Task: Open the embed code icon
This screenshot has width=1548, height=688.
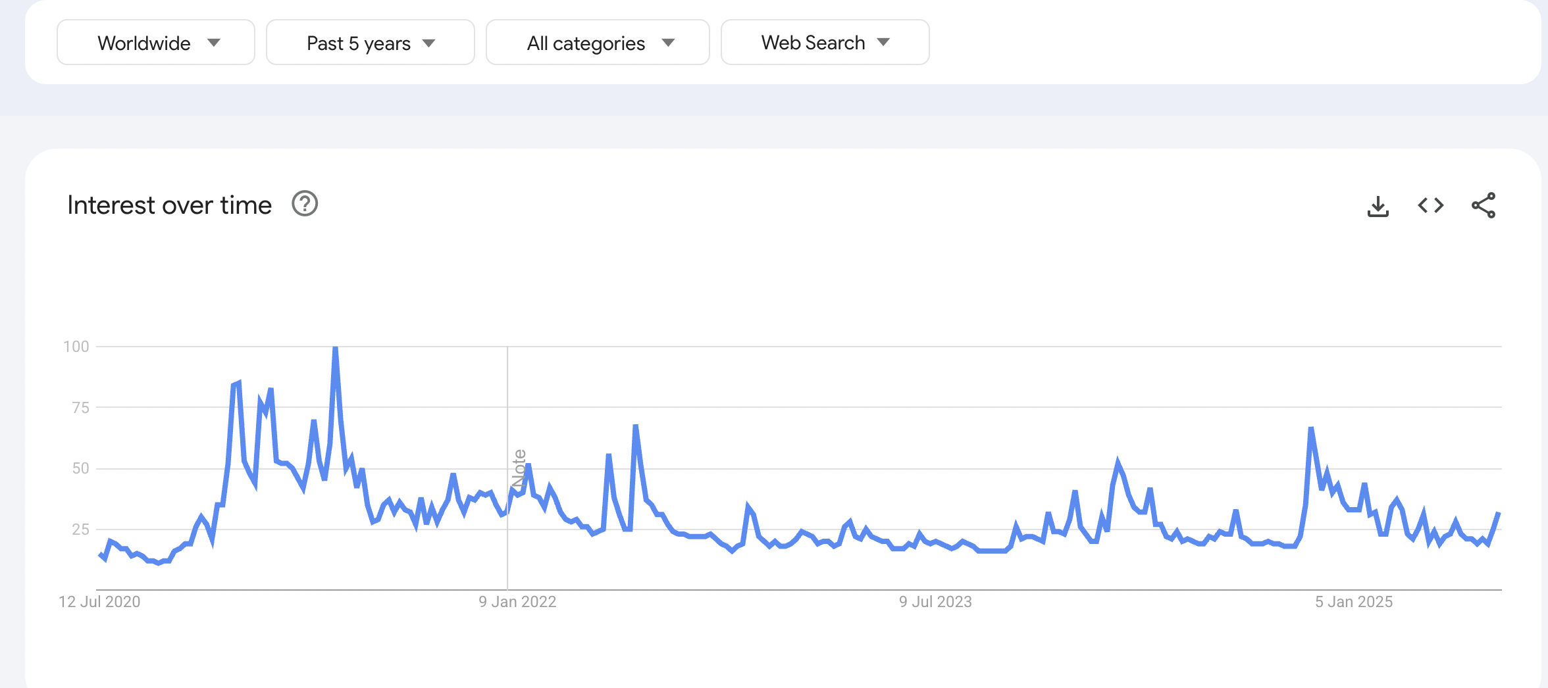Action: [1430, 206]
